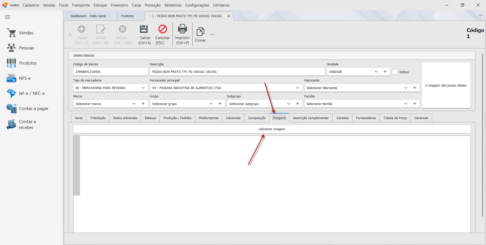Close the FEIJAO BOM PRATO product tab
486x245 pixels.
tap(228, 16)
